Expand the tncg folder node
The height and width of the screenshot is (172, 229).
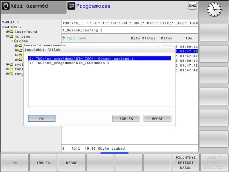7,74
